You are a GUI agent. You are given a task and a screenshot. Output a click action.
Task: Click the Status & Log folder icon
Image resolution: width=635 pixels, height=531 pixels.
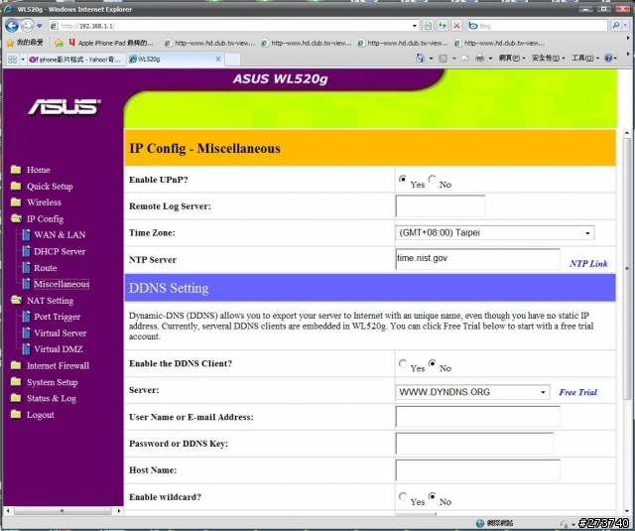[x=16, y=398]
